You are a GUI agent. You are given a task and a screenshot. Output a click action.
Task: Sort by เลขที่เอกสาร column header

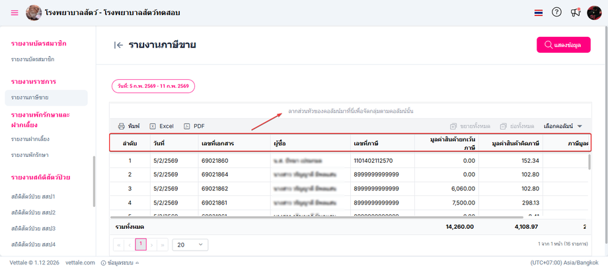click(x=235, y=143)
